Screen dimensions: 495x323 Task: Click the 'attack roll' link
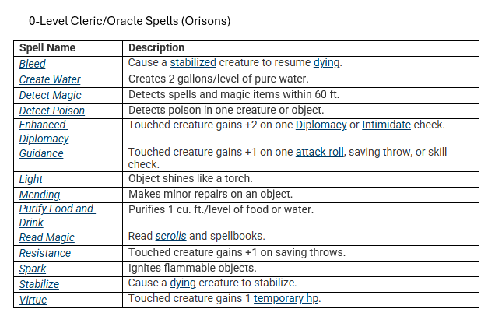(x=319, y=153)
